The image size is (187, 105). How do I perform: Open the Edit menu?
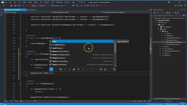(10, 2)
